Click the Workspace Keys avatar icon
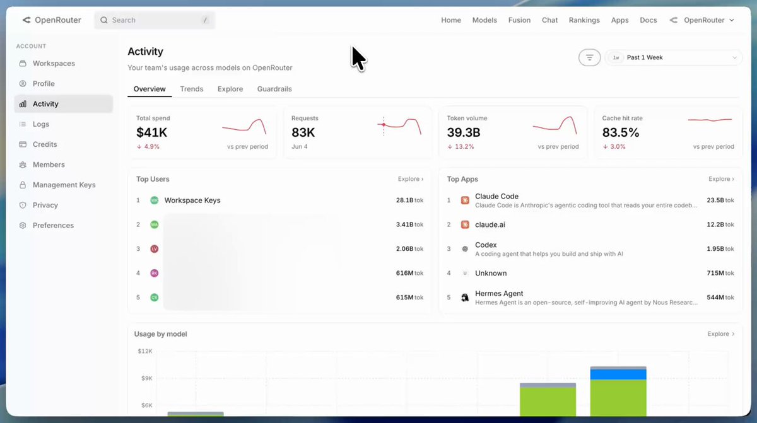This screenshot has height=423, width=757. click(154, 200)
